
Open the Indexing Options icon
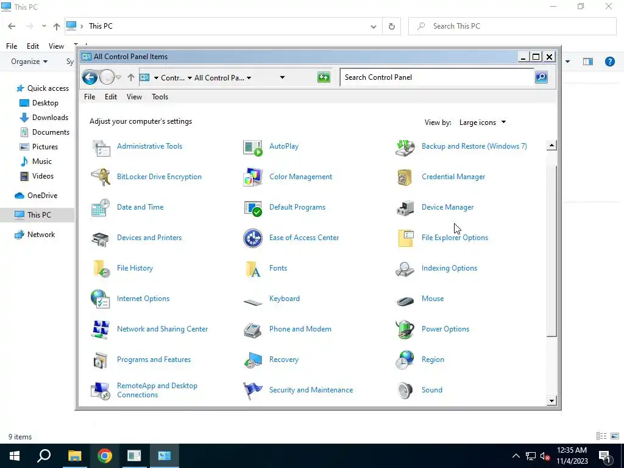[x=405, y=268]
